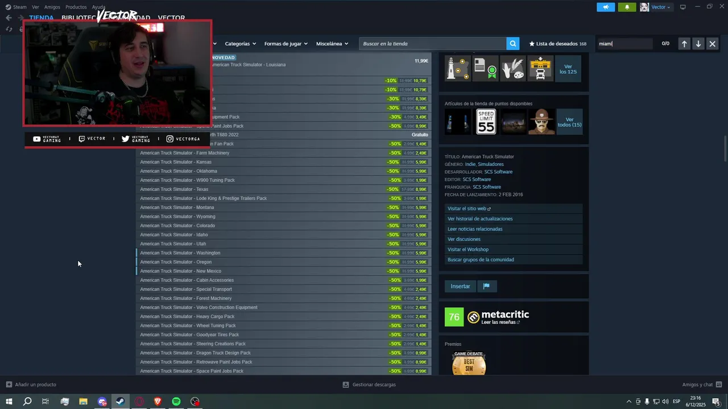728x409 pixels.
Task: Click Ver los 125 achievements
Action: pyautogui.click(x=568, y=69)
